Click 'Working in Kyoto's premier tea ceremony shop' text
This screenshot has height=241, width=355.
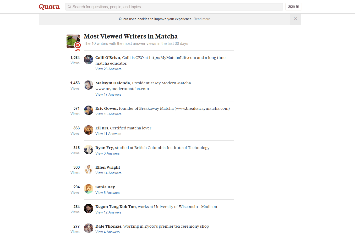click(166, 226)
